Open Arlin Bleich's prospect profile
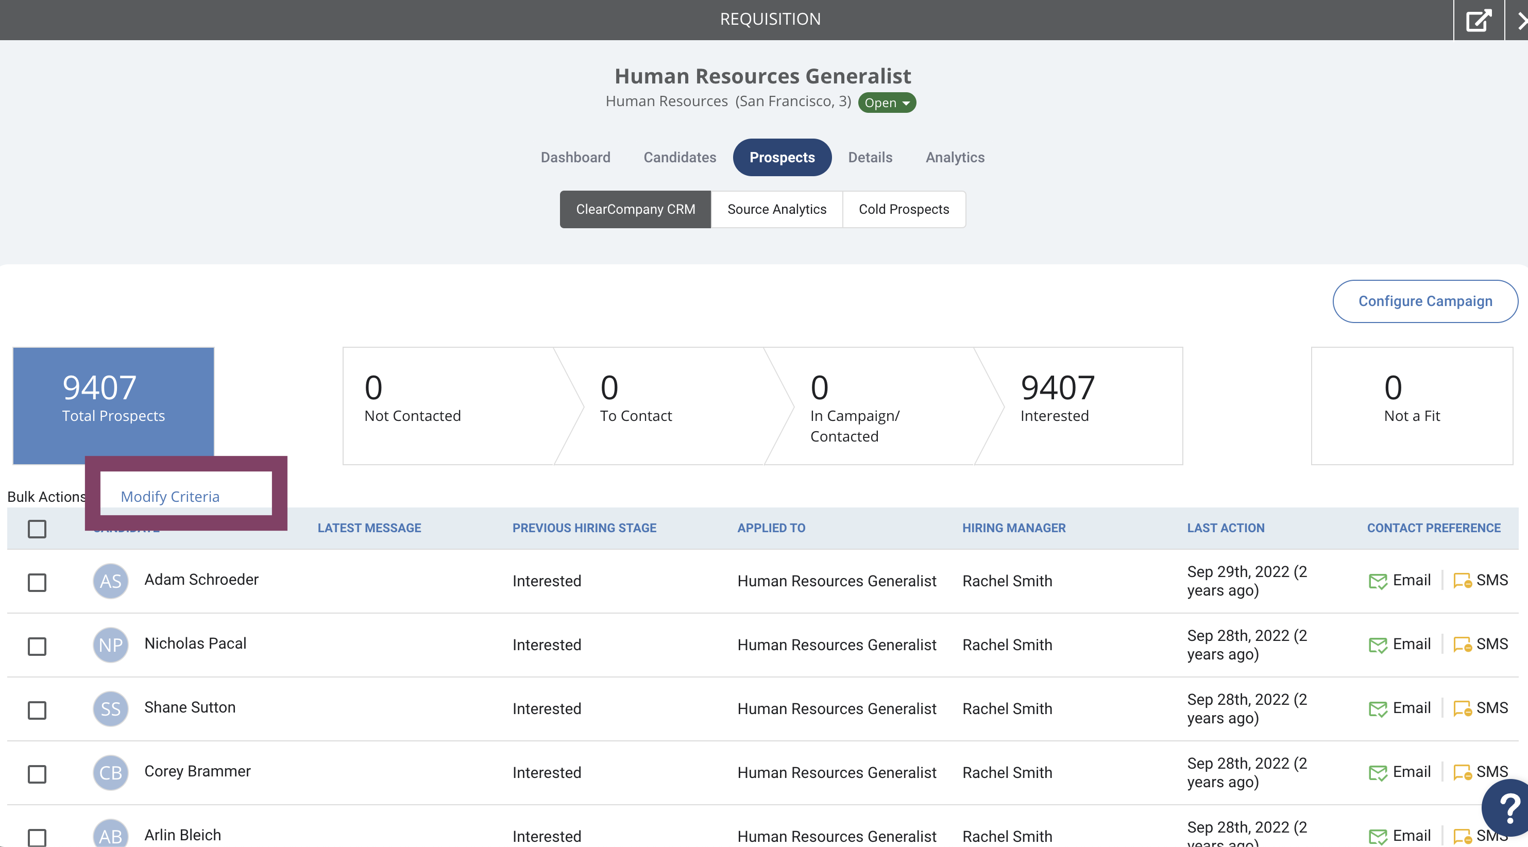The width and height of the screenshot is (1528, 847). point(183,835)
